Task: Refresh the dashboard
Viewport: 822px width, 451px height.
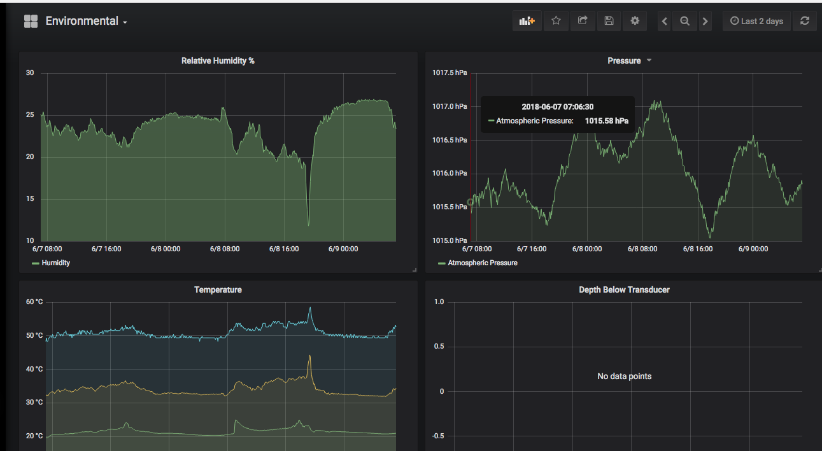Action: pos(805,21)
